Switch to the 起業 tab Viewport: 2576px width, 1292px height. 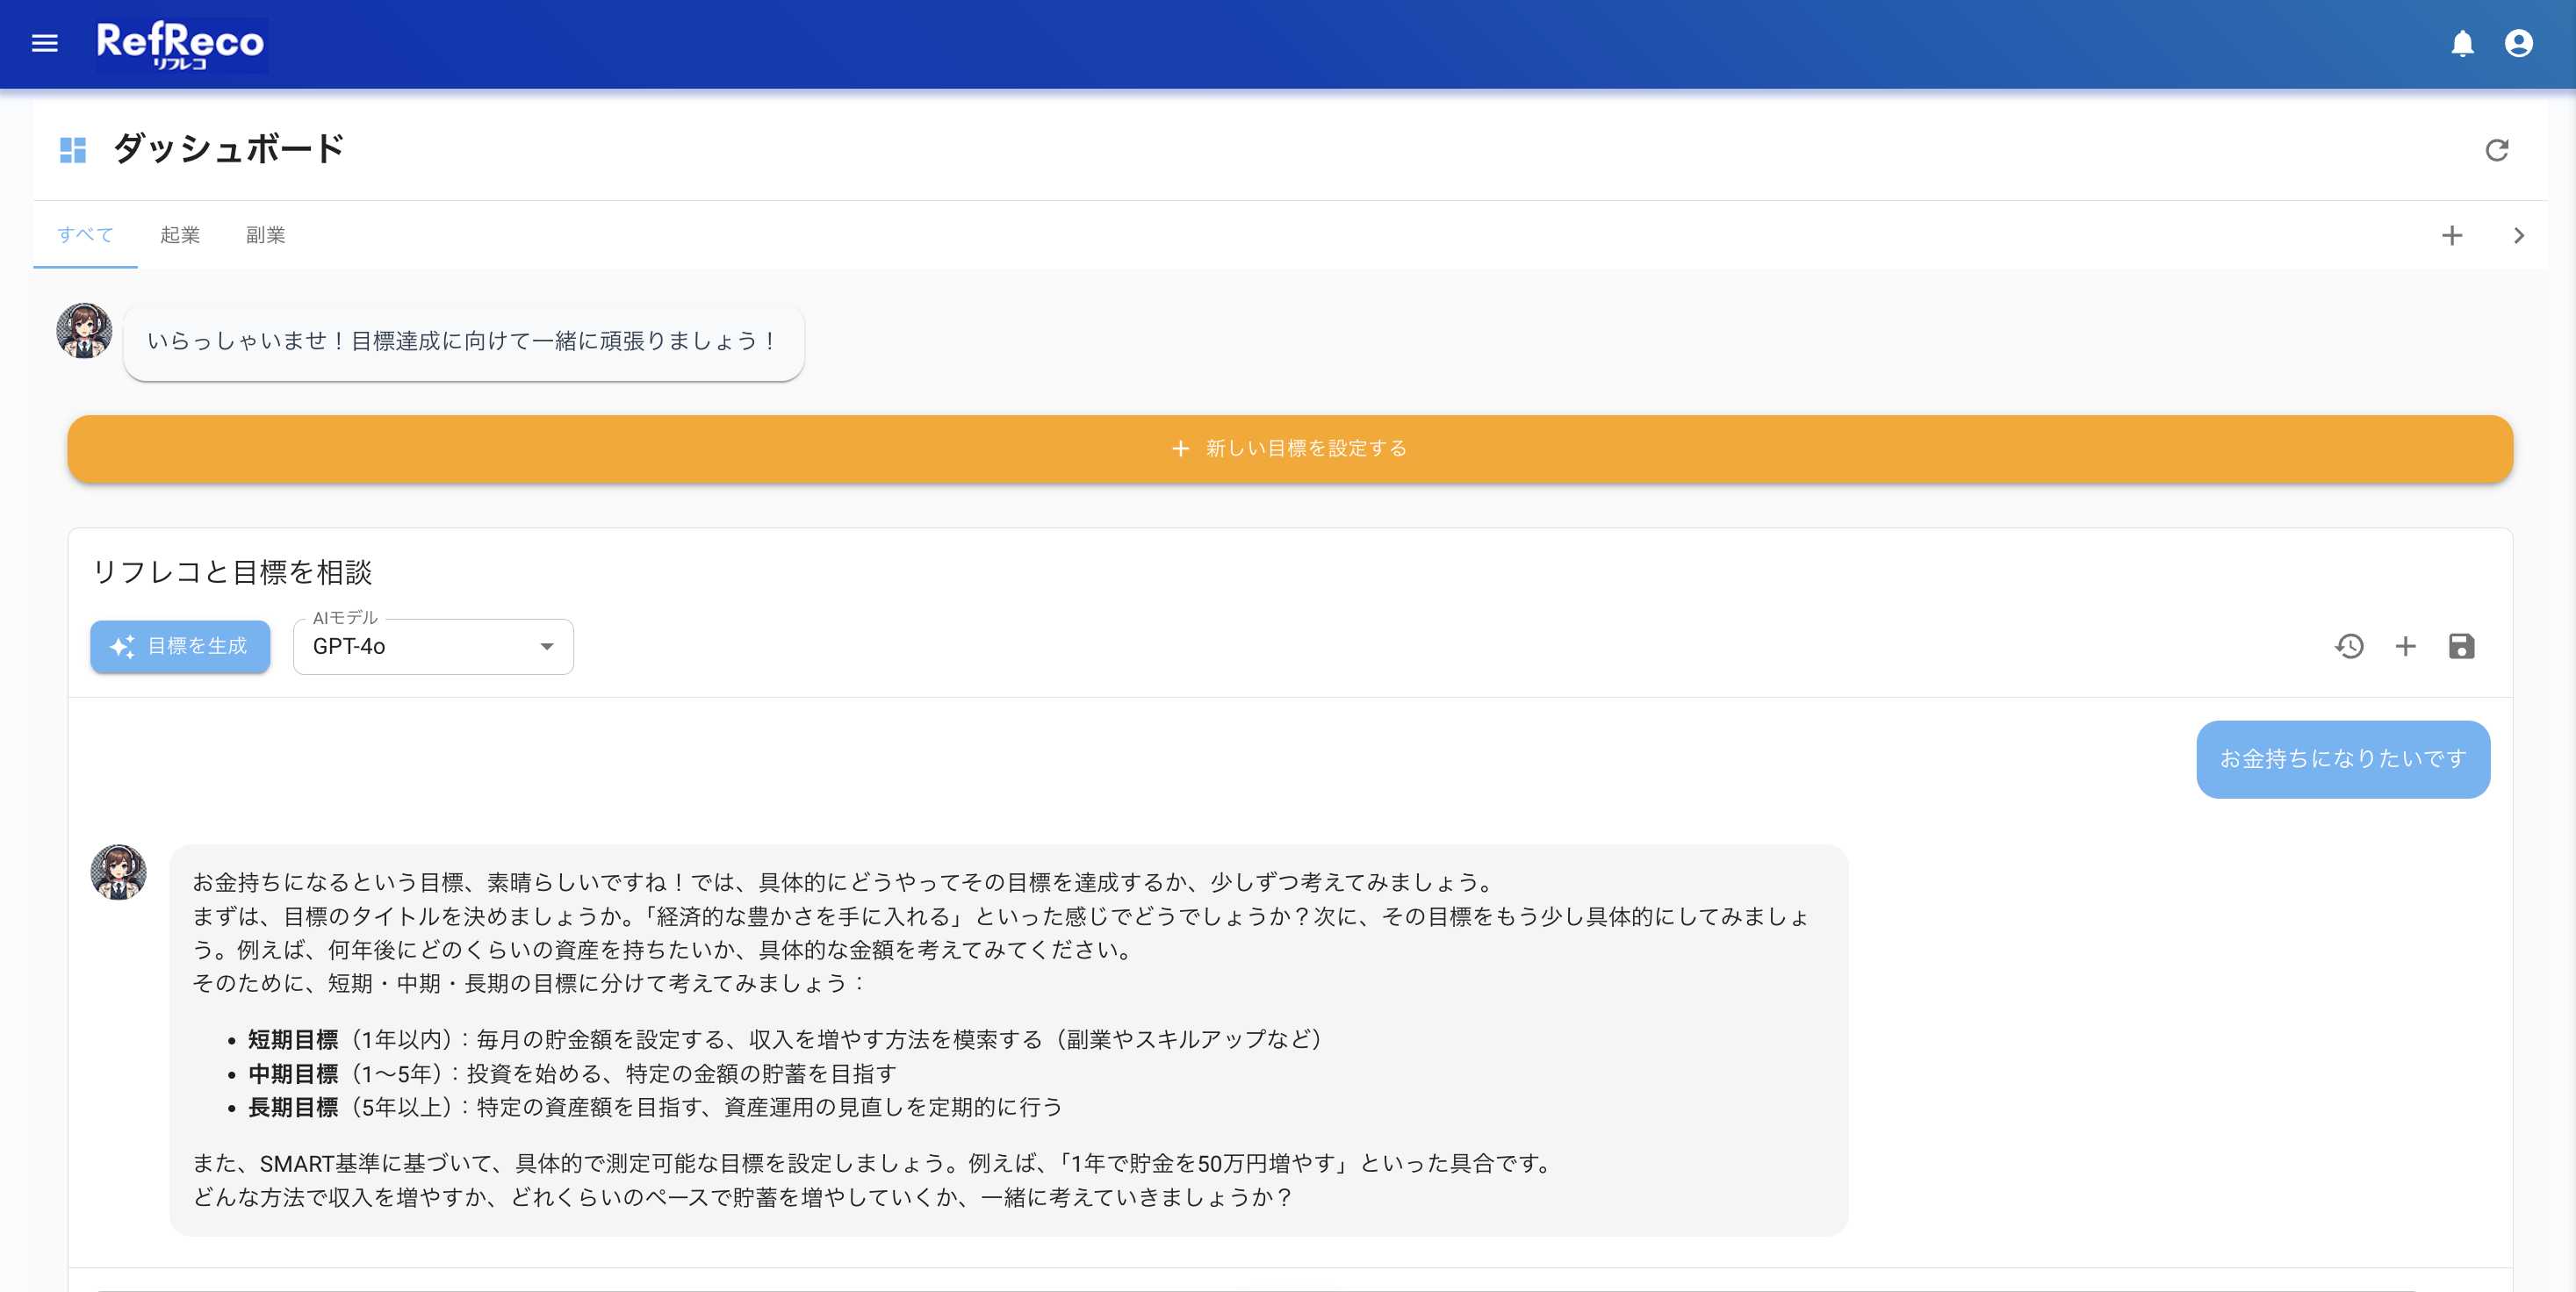coord(180,235)
